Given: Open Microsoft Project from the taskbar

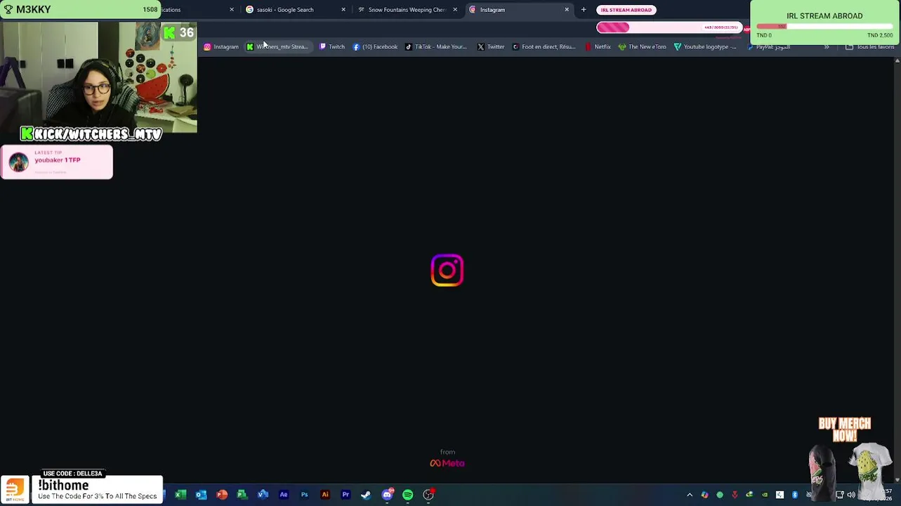Looking at the screenshot, I should (x=242, y=495).
